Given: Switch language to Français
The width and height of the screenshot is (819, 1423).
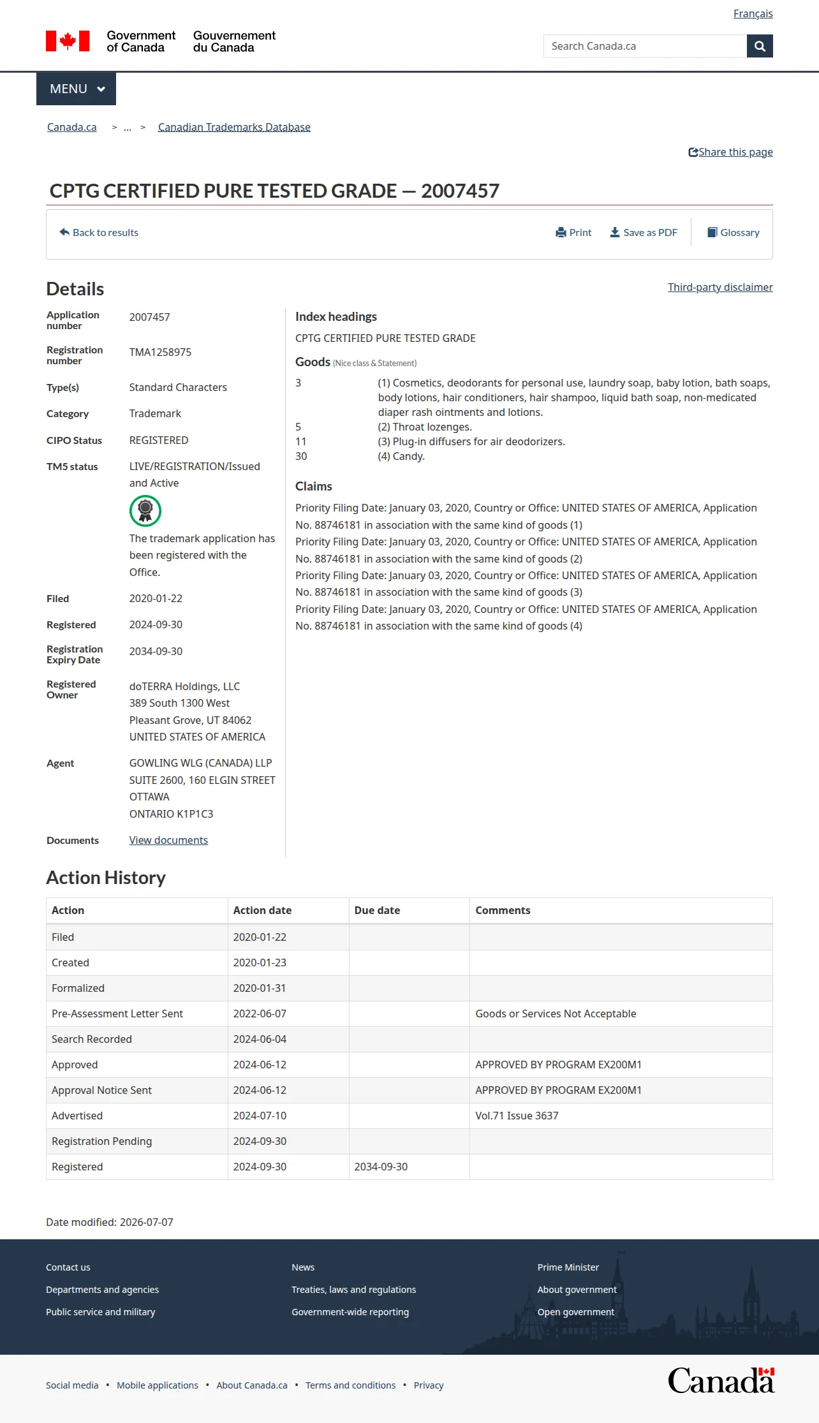Looking at the screenshot, I should (x=753, y=13).
